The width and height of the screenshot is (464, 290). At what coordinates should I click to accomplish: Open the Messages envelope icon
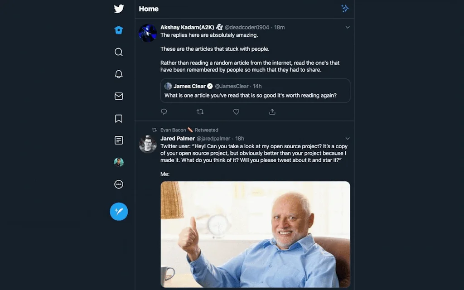119,96
